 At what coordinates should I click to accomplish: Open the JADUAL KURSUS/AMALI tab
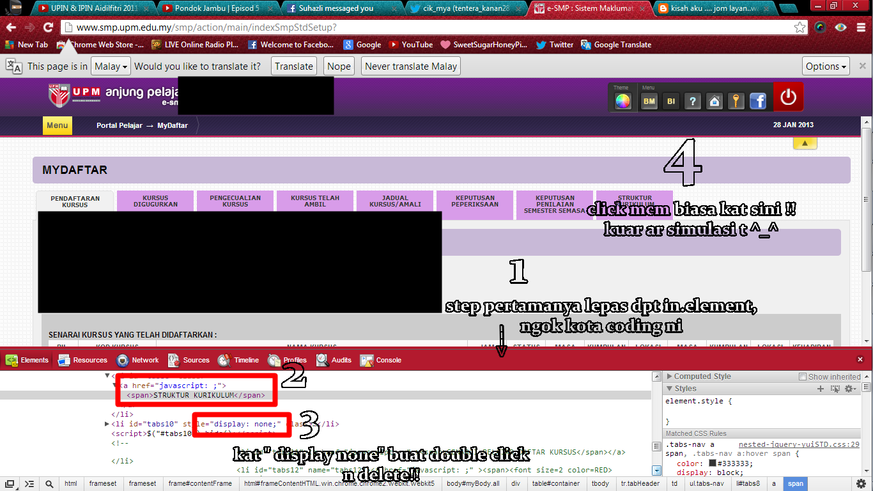pos(395,201)
